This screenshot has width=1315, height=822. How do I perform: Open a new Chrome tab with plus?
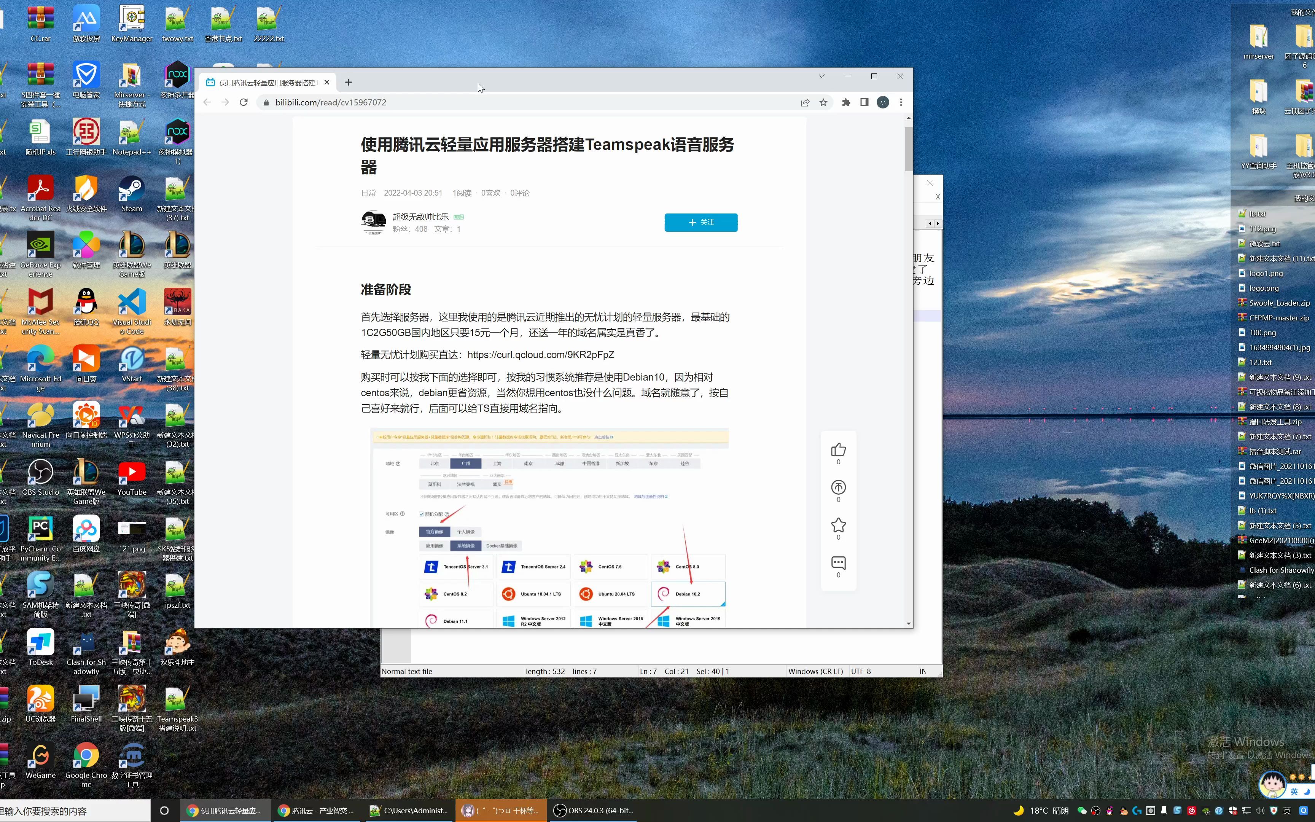point(348,82)
